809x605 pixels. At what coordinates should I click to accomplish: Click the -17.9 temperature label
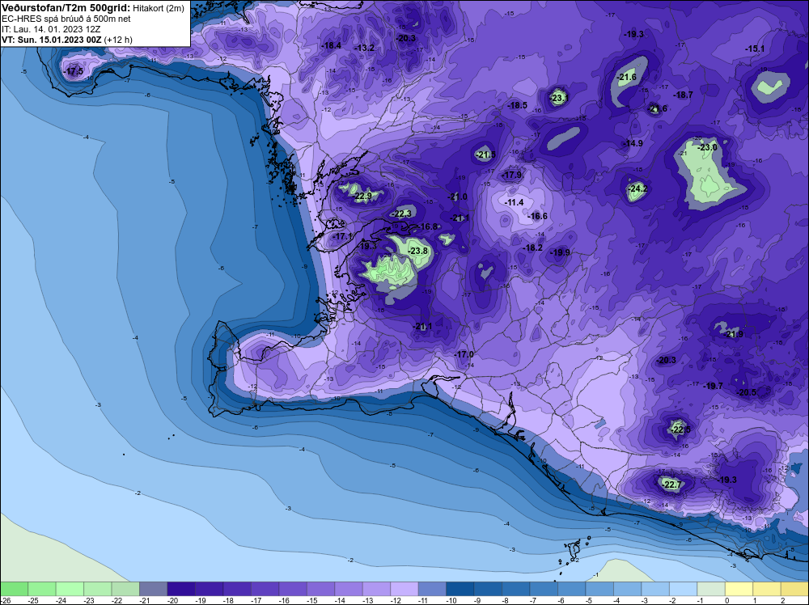click(512, 175)
